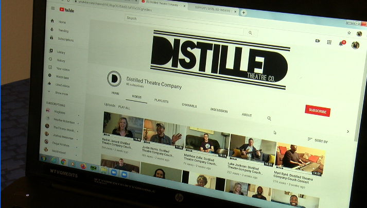Open Windows Media Player from the taskbar
367x208 pixels.
tap(73, 164)
